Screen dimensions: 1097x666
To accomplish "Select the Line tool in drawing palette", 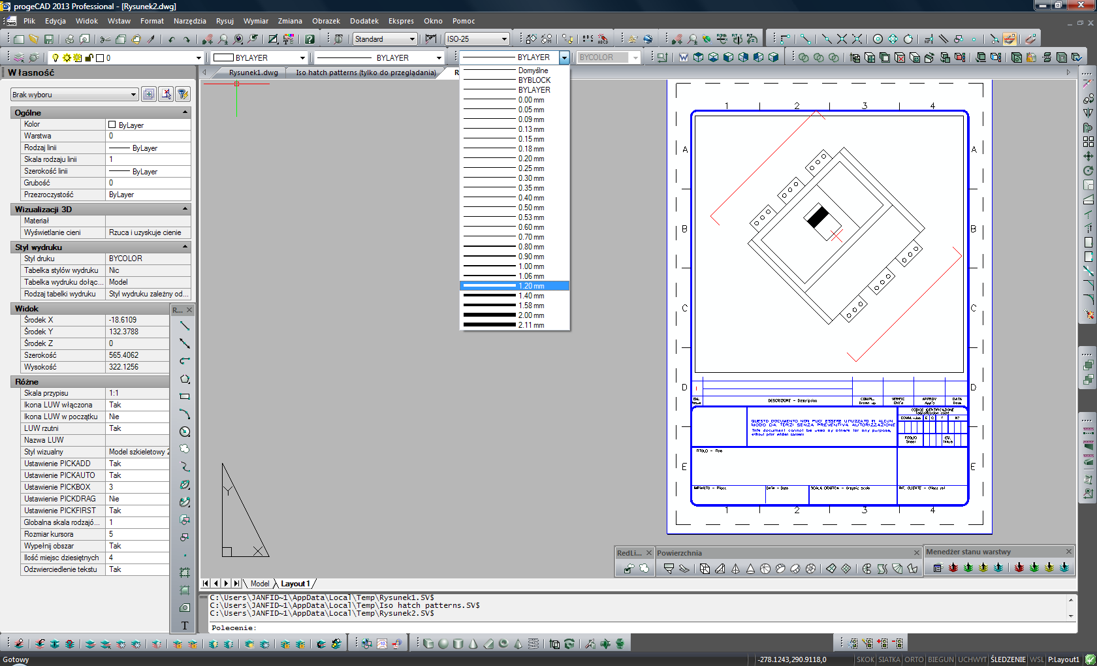I will tap(185, 326).
